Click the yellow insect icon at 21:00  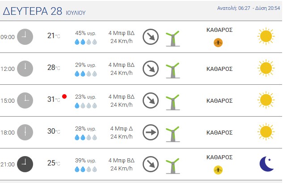point(218,170)
